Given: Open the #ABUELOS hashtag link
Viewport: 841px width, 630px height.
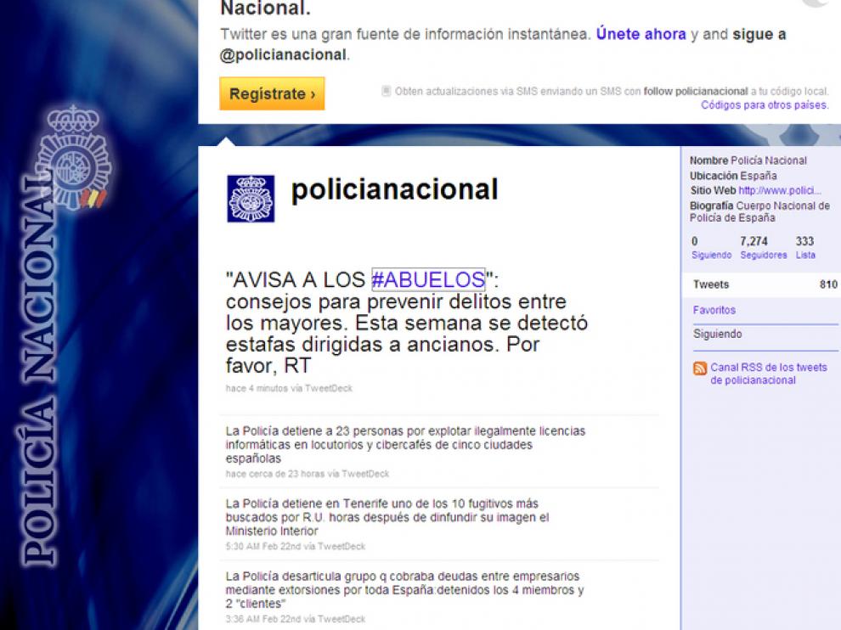Looking at the screenshot, I should coord(428,279).
